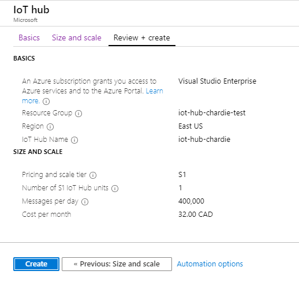This screenshot has width=299, height=282.
Task: Click the Pricing and scale tier info icon
Action: 93,175
